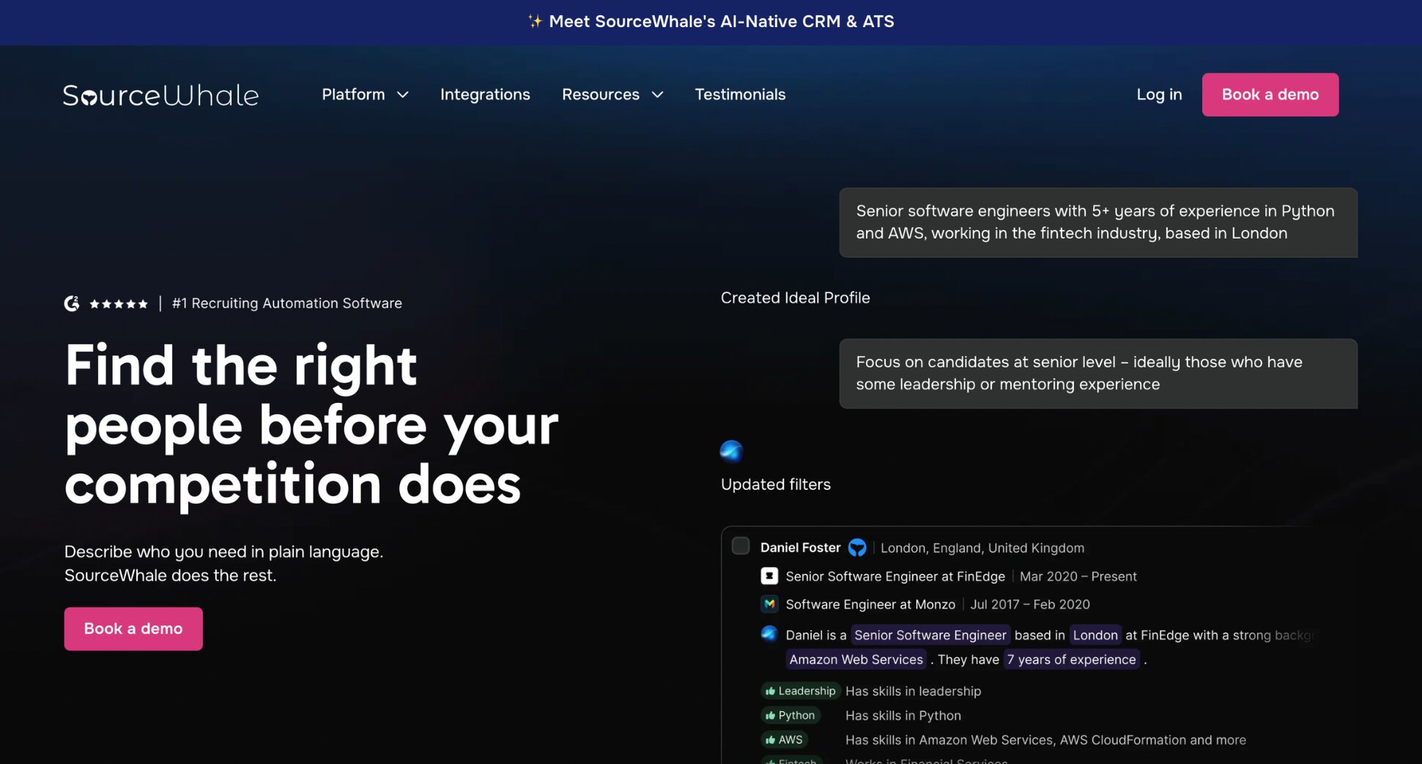
Task: Click the Describe who you need subtitle
Action: point(223,563)
